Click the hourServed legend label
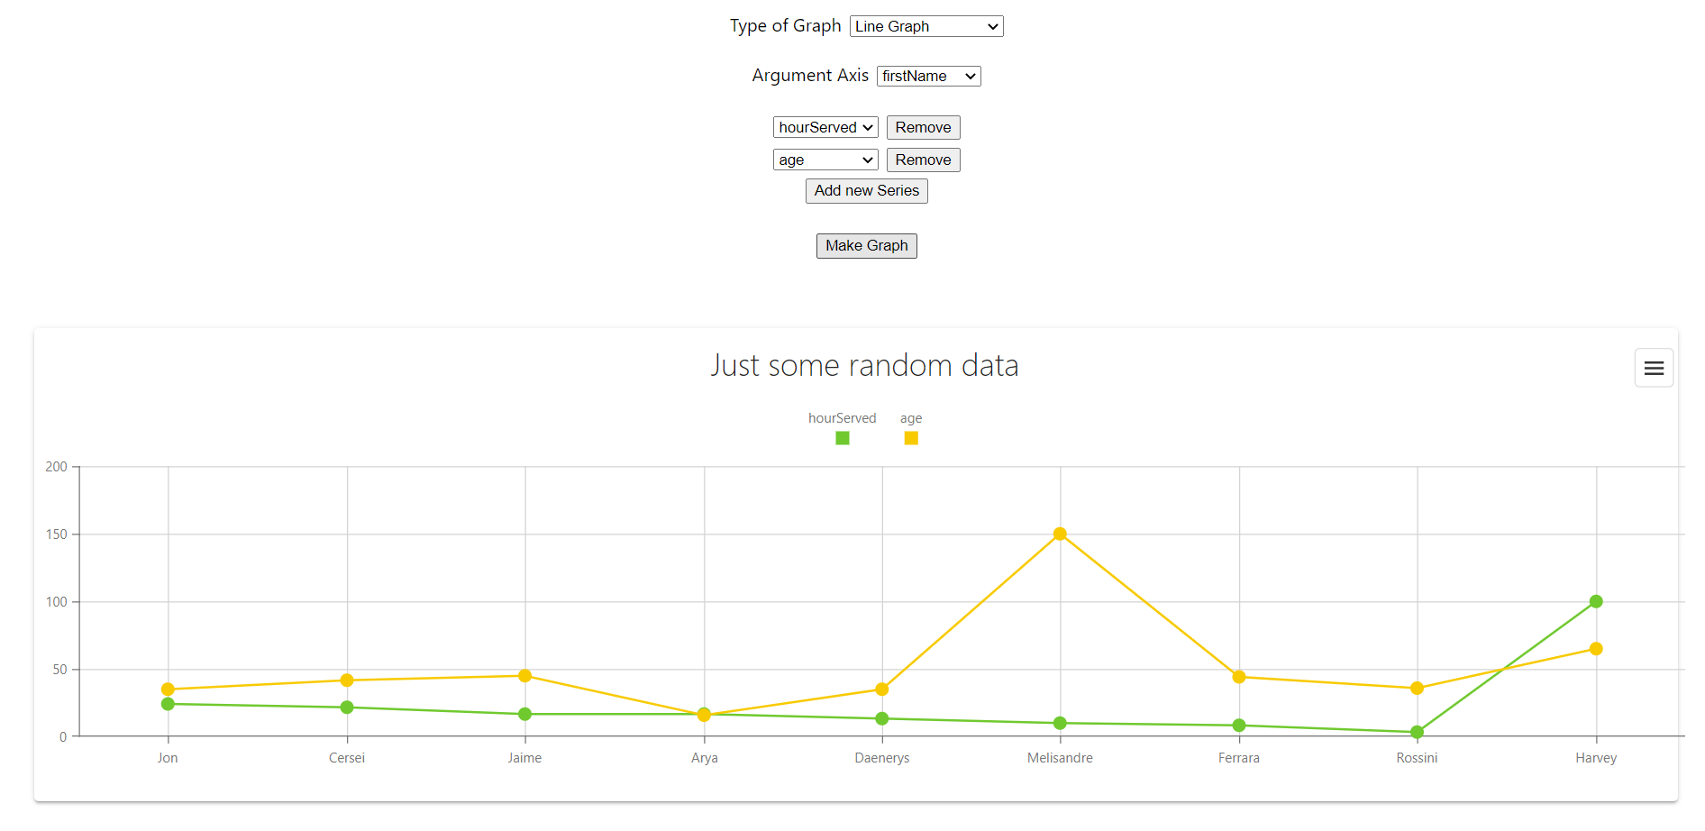The height and width of the screenshot is (831, 1705). (x=842, y=418)
